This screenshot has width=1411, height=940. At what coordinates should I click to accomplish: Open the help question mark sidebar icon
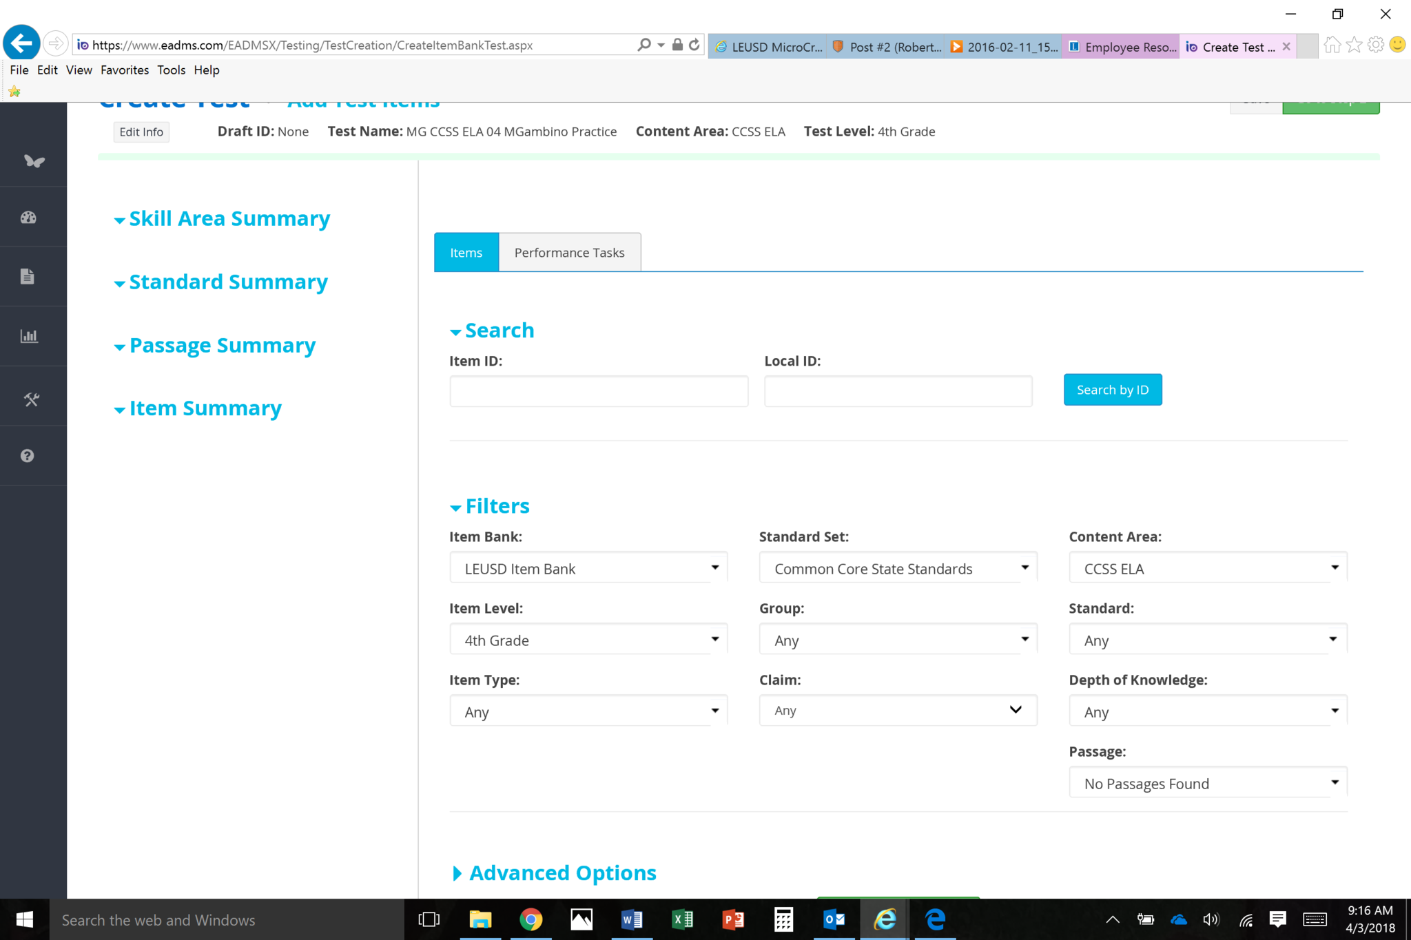[28, 456]
